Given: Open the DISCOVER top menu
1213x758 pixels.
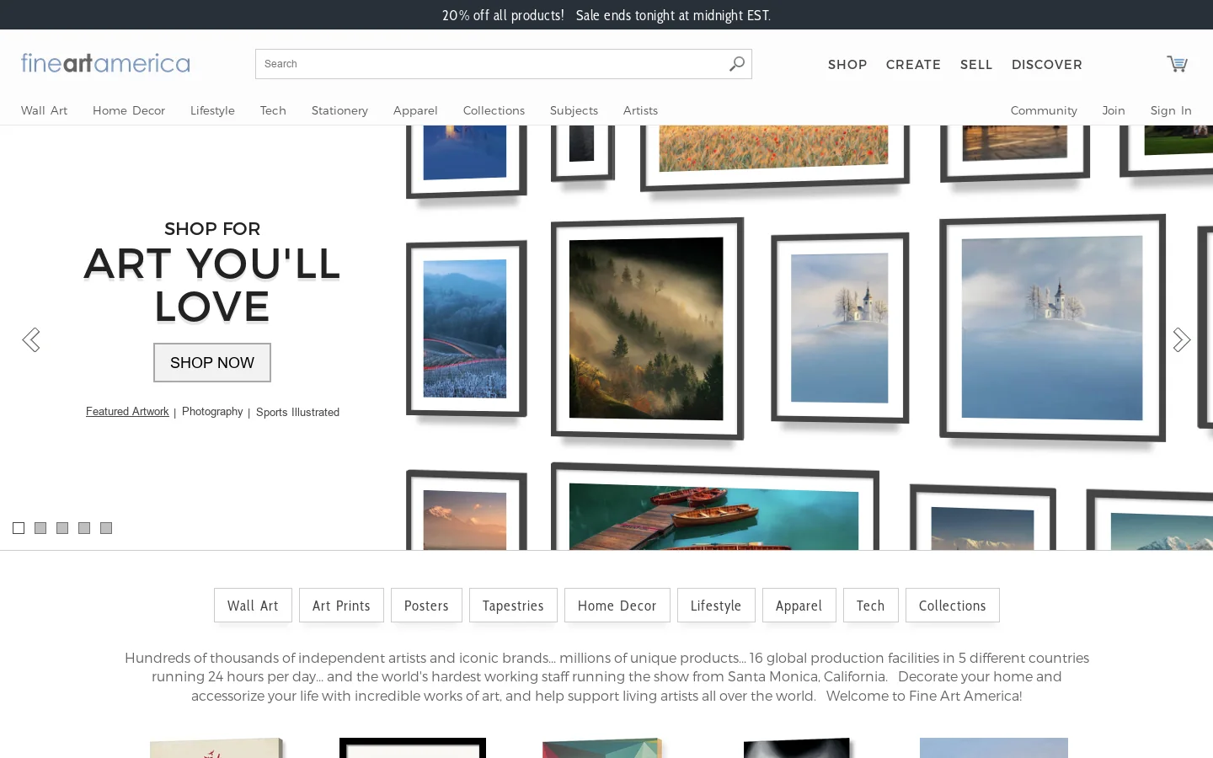Looking at the screenshot, I should 1047,65.
